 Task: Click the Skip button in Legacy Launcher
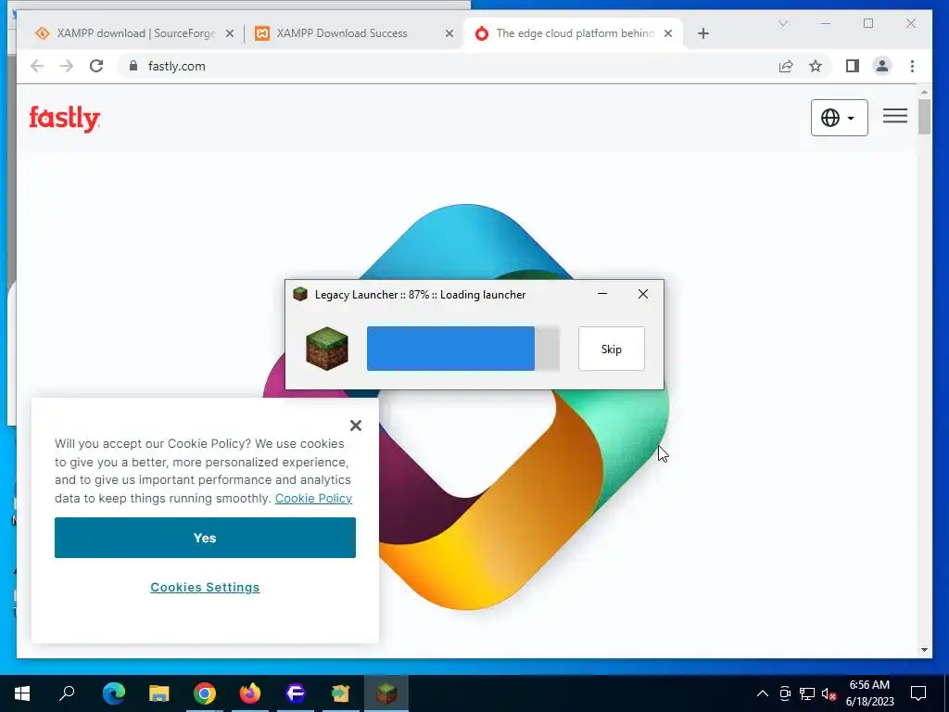(612, 349)
